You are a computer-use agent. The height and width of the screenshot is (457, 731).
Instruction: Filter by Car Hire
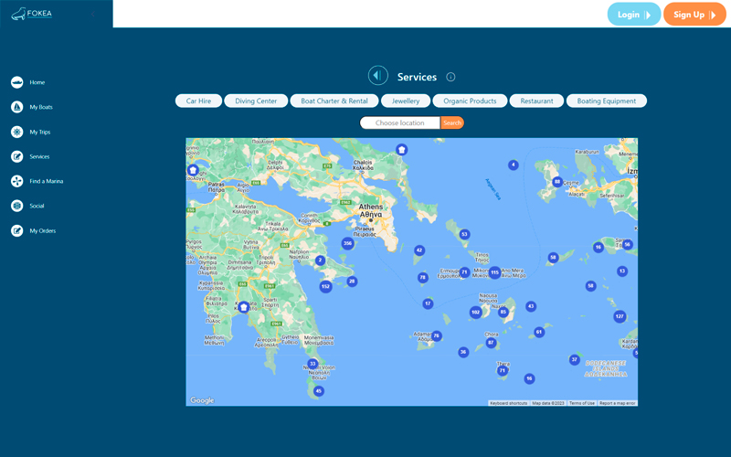click(x=198, y=101)
